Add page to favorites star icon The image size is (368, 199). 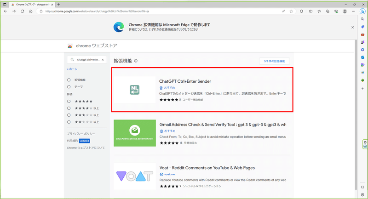click(291, 11)
